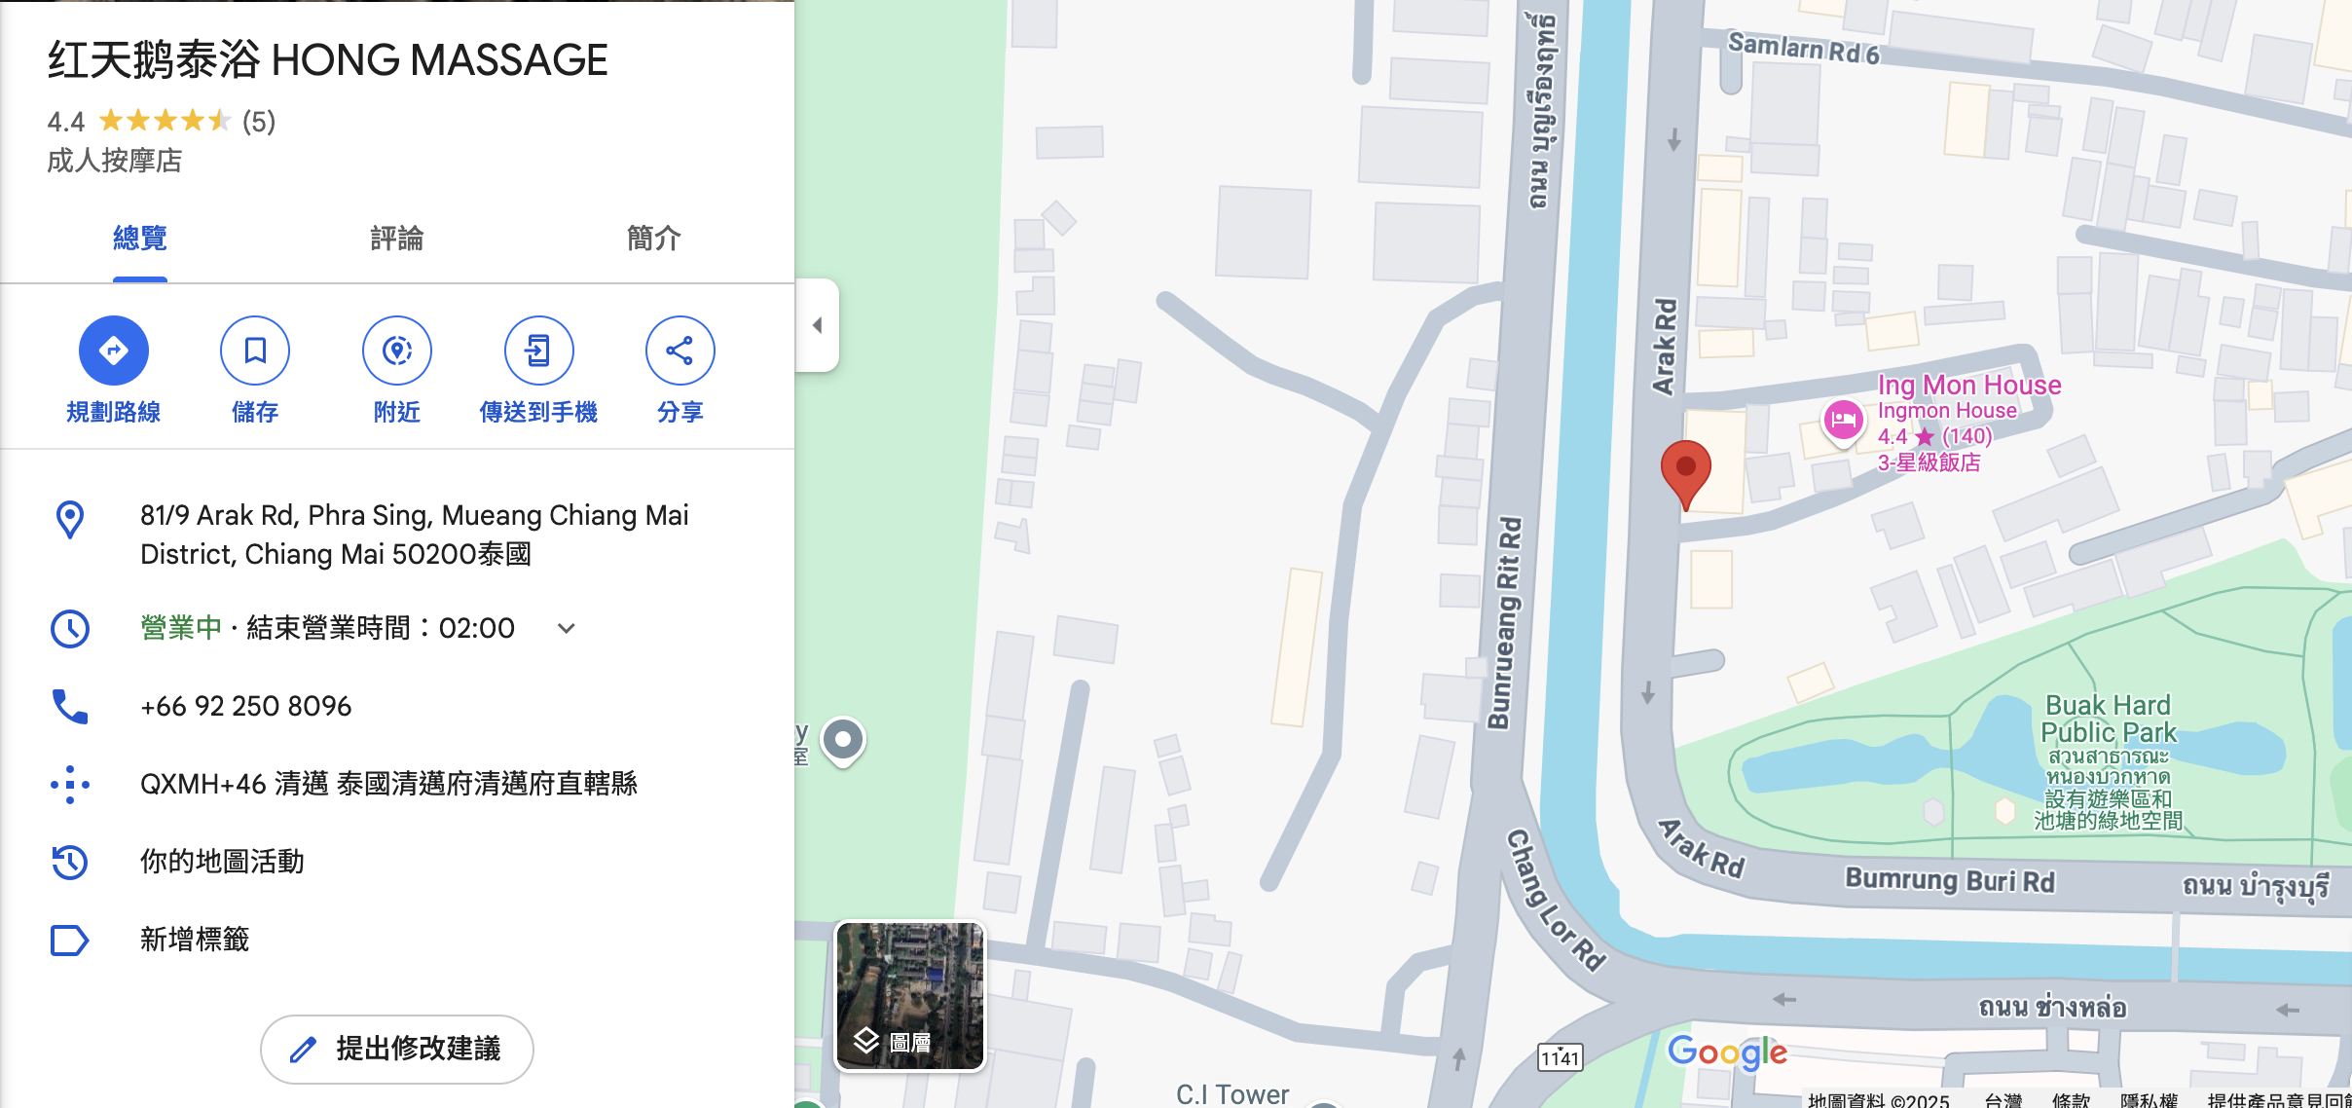
Task: Collapse the side panel arrow
Action: [x=818, y=325]
